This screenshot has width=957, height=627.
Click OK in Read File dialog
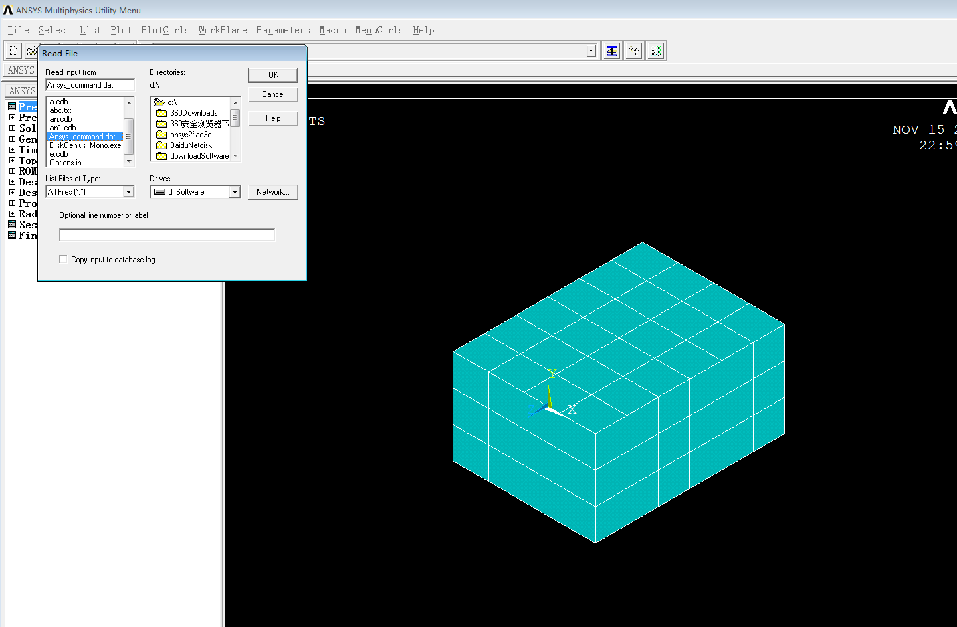273,75
